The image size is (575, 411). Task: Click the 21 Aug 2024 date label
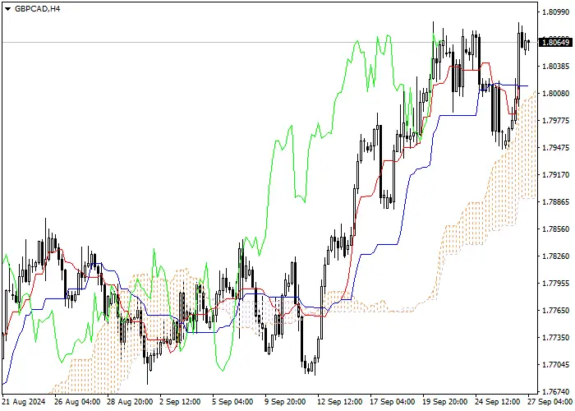[24, 402]
